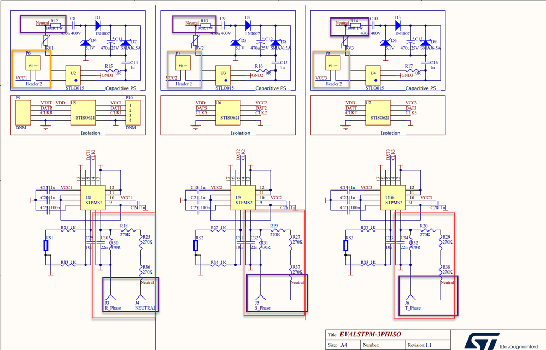Click the RV2 varistor label
This screenshot has height=350, width=546.
[x=199, y=48]
